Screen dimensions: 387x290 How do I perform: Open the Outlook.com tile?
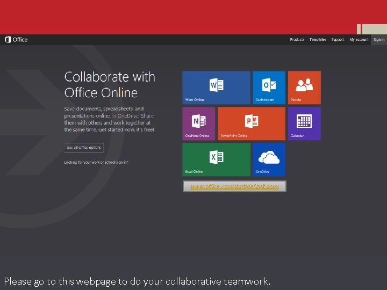coord(269,88)
